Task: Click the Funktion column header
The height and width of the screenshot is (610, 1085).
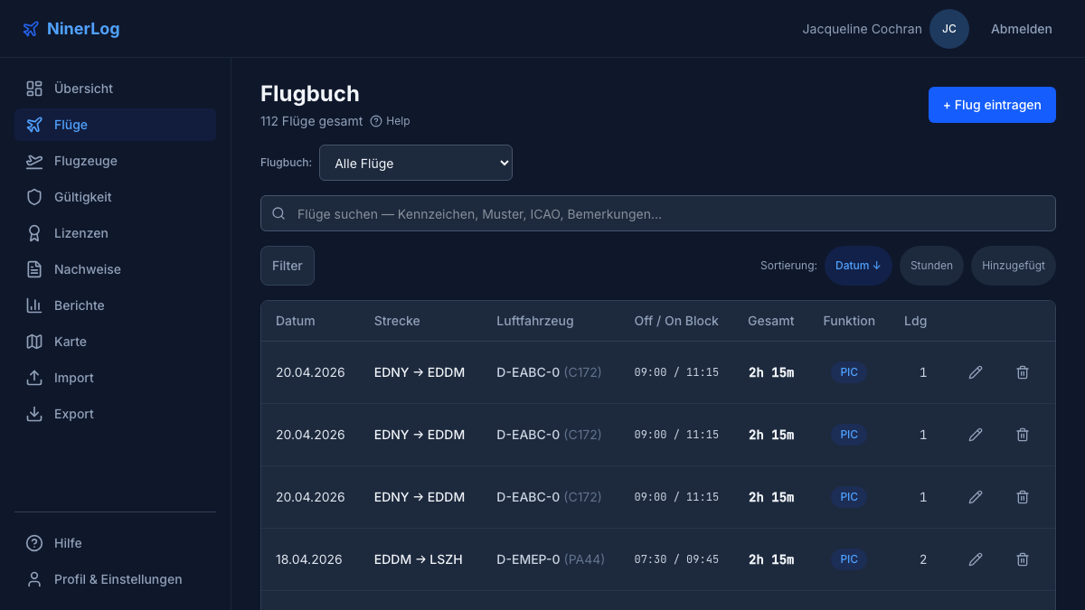Action: [x=849, y=321]
